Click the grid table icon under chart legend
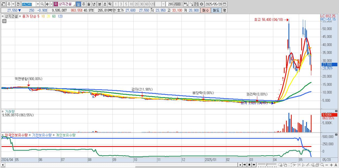Viewport: 339px width, 168px height. pos(4,21)
